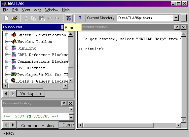The image size is (189, 137).
Task: Click the Simulink icon in Launch Pad
Action: point(14,48)
